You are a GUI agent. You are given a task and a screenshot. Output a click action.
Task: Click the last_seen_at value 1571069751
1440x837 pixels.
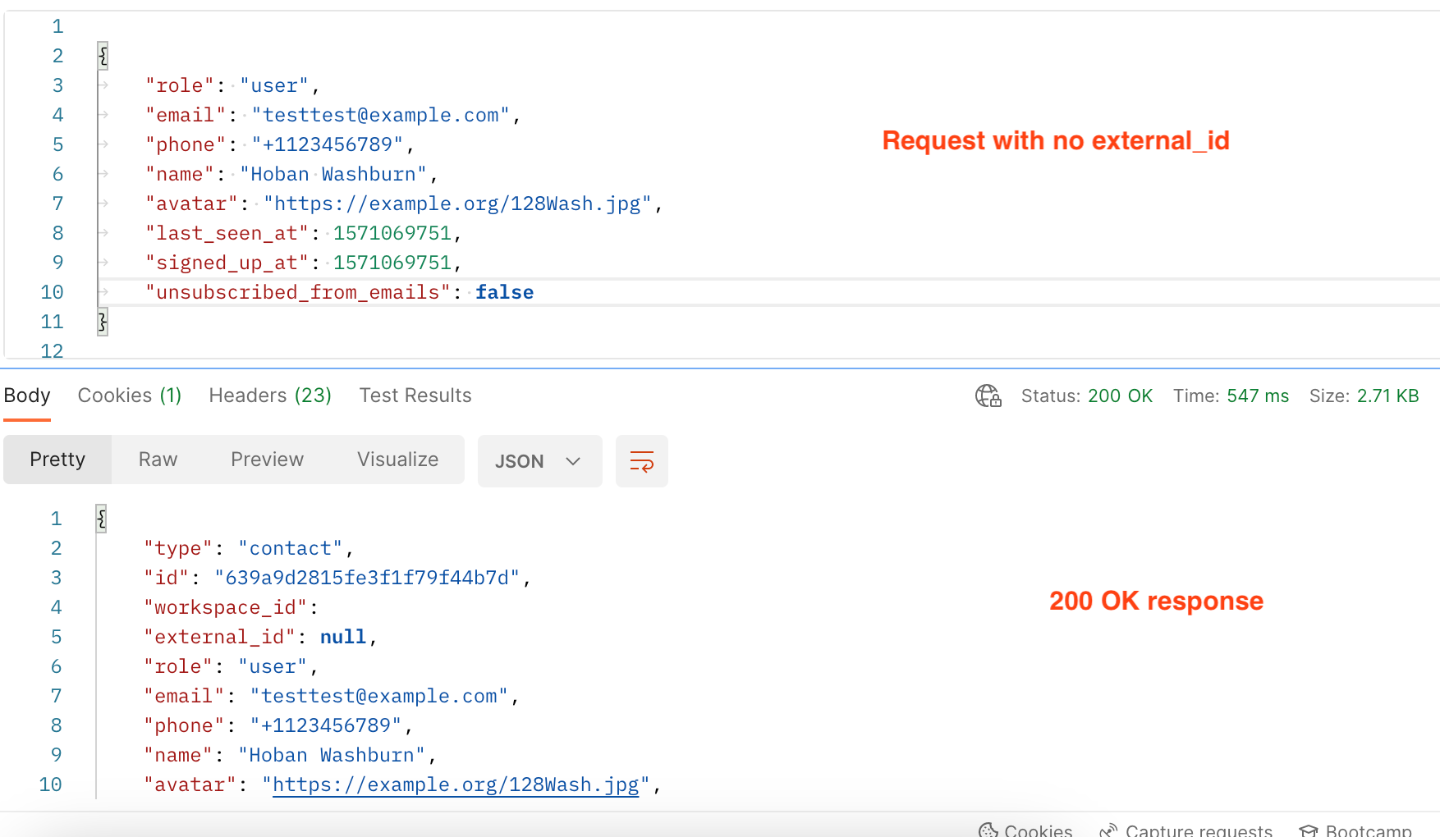coord(392,233)
